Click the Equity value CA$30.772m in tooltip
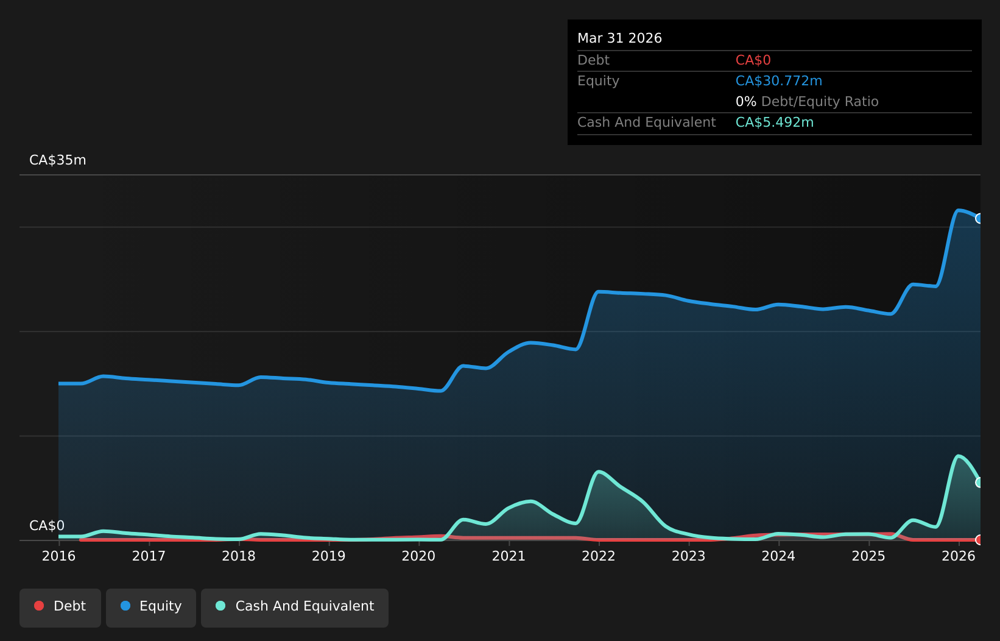This screenshot has height=641, width=1000. pos(779,81)
